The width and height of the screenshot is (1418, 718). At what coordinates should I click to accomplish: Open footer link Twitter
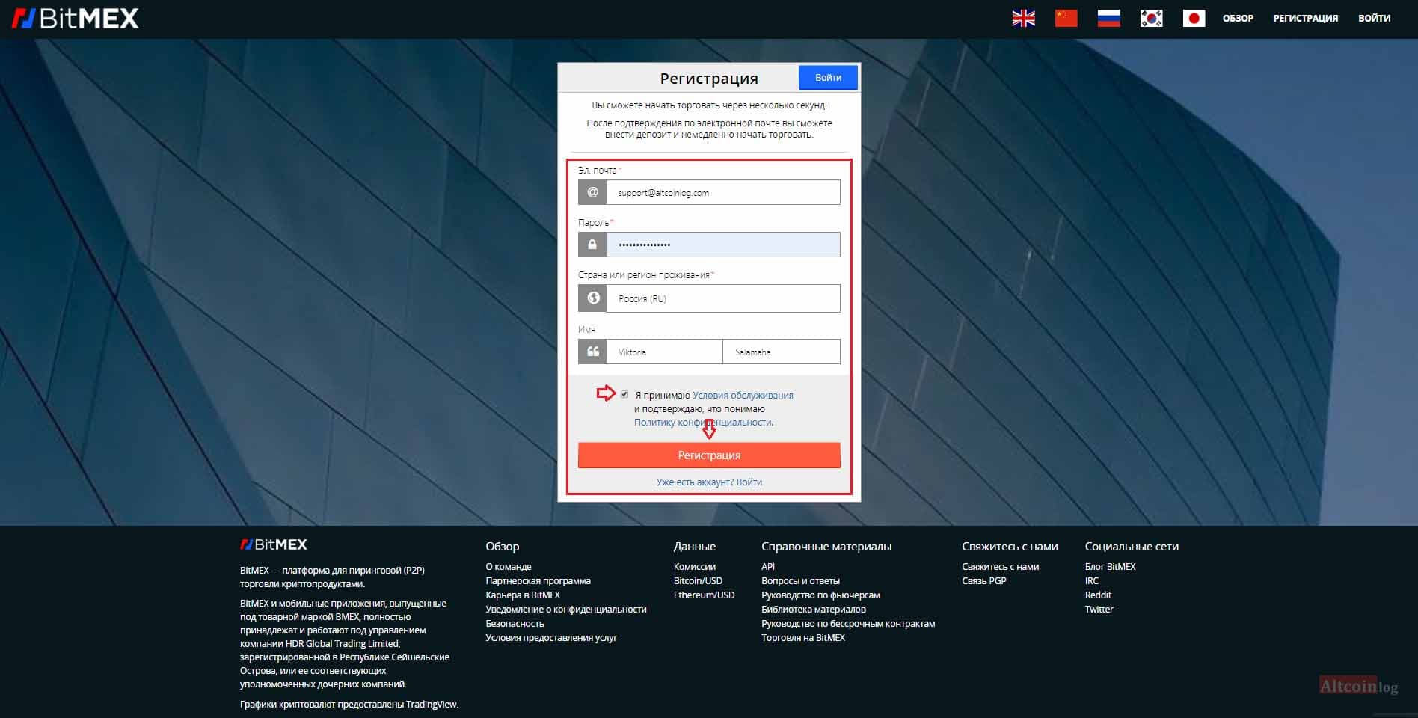pyautogui.click(x=1099, y=610)
